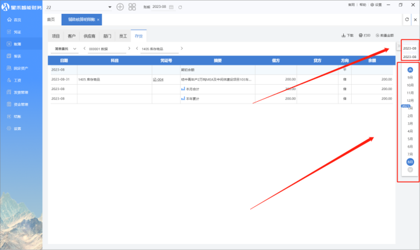Open the four-square grid apps icon
Image resolution: width=420 pixels, height=250 pixels.
(x=132, y=7)
